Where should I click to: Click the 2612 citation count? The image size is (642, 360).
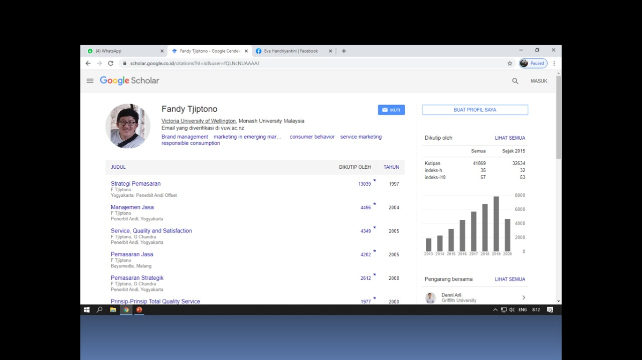point(366,278)
